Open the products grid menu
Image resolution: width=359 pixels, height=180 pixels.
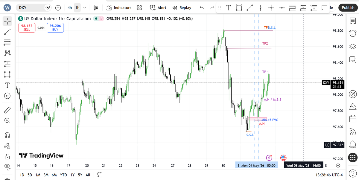(352, 158)
